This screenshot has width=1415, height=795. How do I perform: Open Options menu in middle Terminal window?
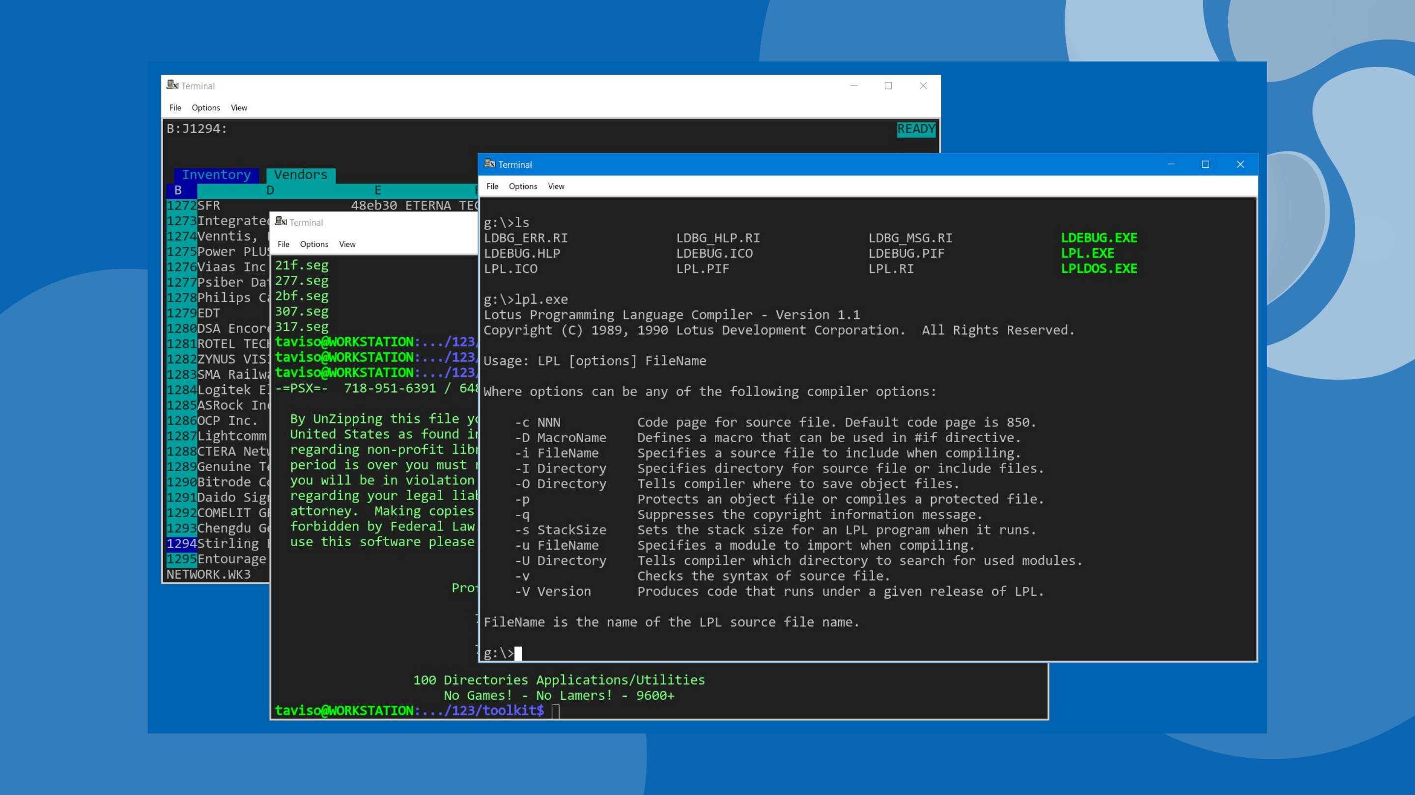click(313, 244)
